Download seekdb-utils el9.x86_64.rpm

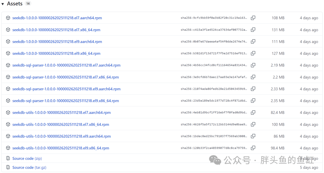61,148
